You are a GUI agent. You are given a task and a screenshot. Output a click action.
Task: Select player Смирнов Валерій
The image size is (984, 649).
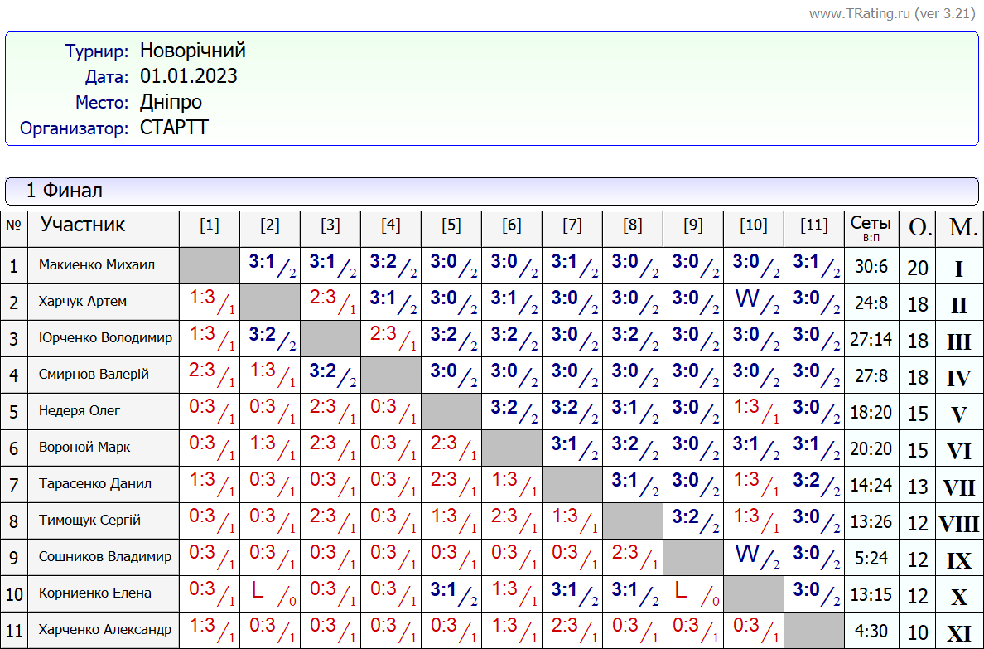pos(94,375)
